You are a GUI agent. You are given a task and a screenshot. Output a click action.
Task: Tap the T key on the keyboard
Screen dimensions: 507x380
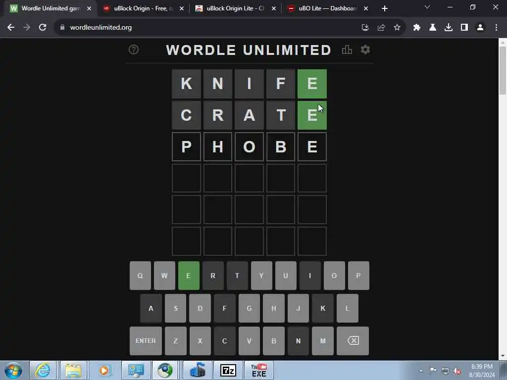tap(237, 276)
